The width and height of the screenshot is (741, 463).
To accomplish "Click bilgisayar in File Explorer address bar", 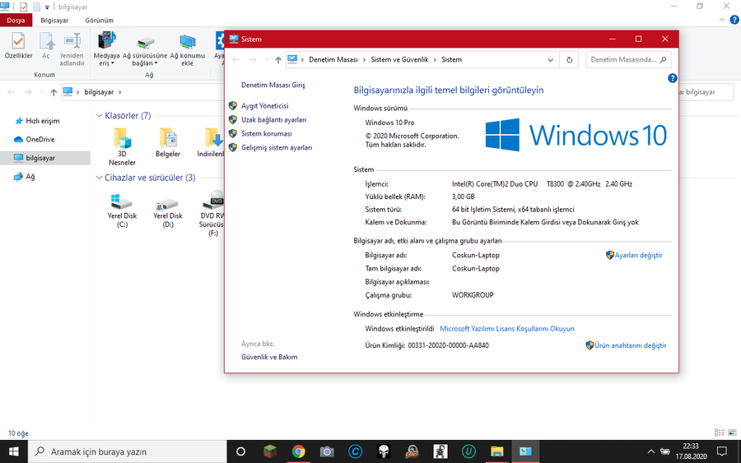I will (99, 92).
